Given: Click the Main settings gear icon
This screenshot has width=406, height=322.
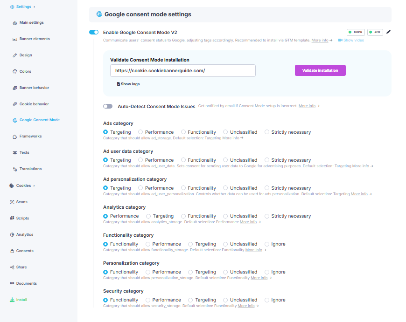Looking at the screenshot, I should point(15,23).
